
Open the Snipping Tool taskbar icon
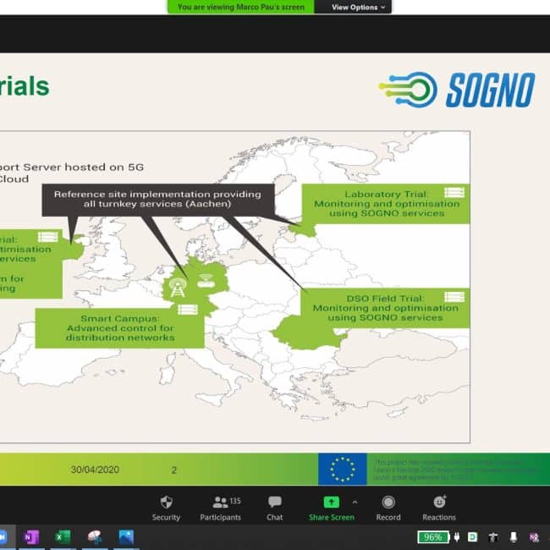[95, 537]
